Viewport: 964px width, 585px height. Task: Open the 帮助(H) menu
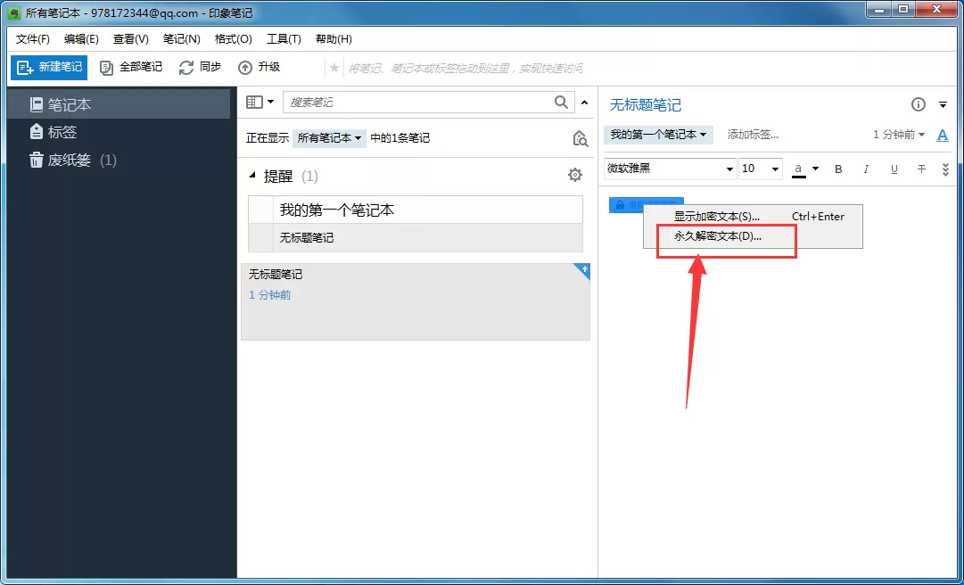click(334, 39)
